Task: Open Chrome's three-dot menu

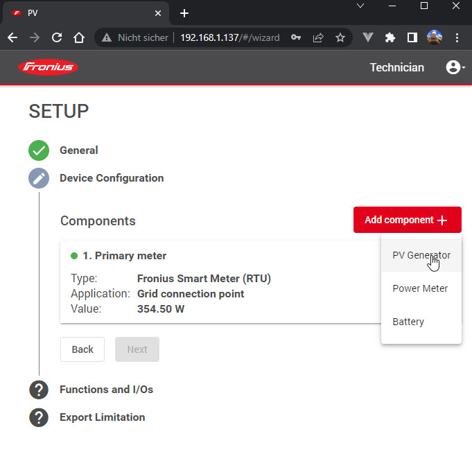Action: (458, 38)
